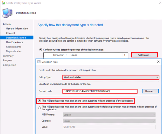Click the Product code text field
This screenshot has height=134, width=162.
coord(100,91)
